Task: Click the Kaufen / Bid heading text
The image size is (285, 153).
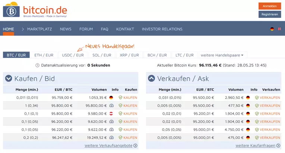Action: 35,78
